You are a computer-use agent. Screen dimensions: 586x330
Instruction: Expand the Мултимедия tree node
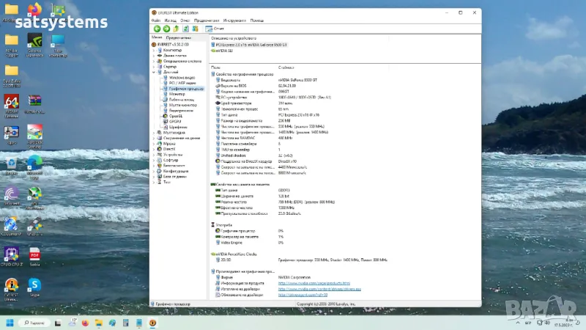click(x=153, y=132)
